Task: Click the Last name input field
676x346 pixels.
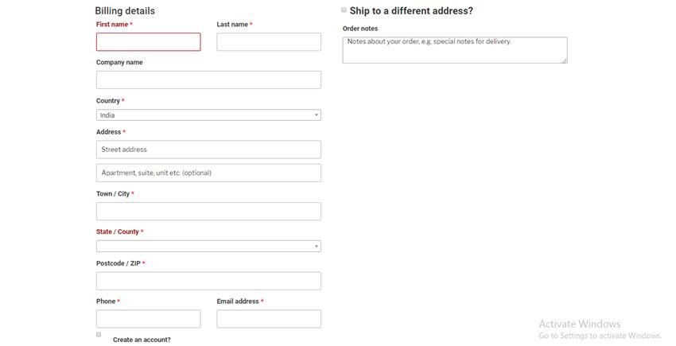Action: pyautogui.click(x=269, y=41)
